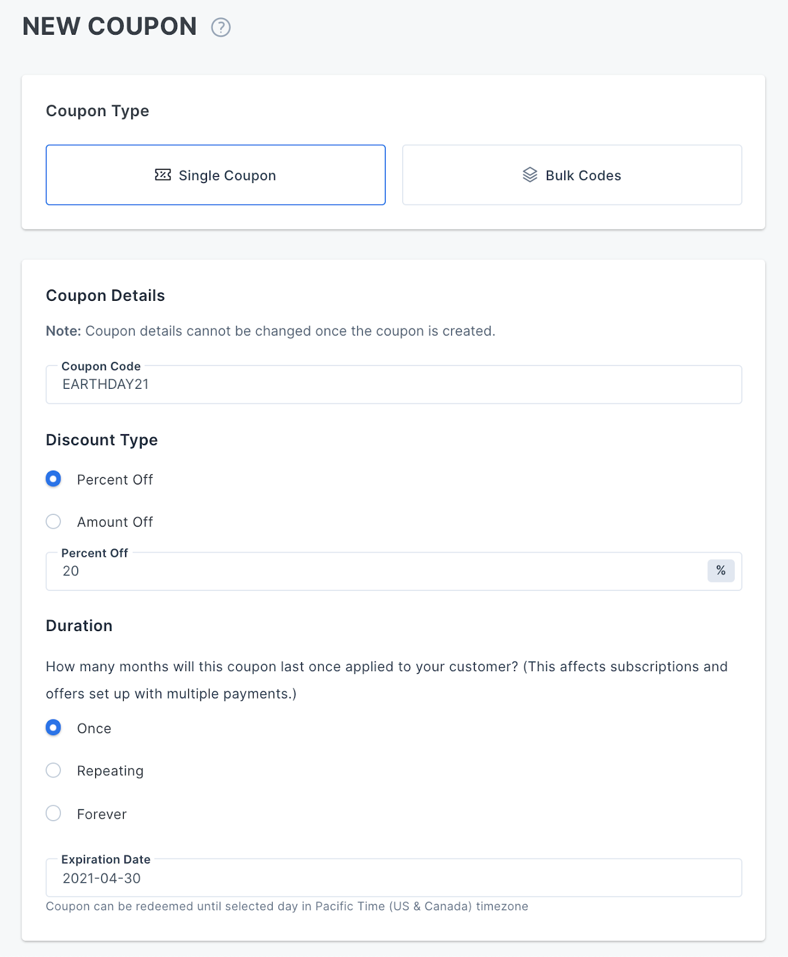This screenshot has height=957, width=788.
Task: Click the Amount Off label text
Action: click(x=115, y=522)
